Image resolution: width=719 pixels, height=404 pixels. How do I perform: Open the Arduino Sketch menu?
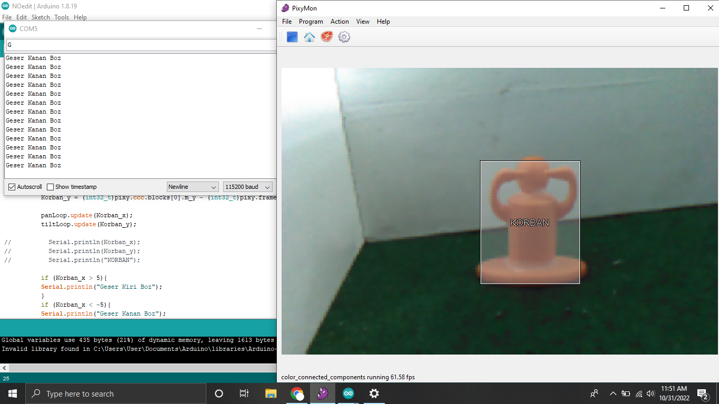41,17
